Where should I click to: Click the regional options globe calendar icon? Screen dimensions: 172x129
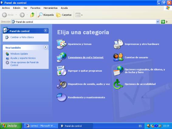tap(118, 71)
